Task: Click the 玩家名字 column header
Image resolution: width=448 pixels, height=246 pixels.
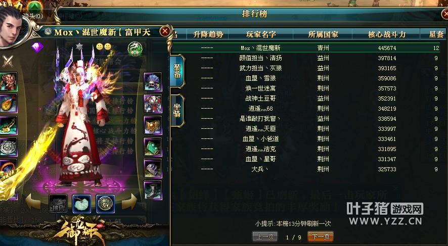Action: [x=261, y=34]
